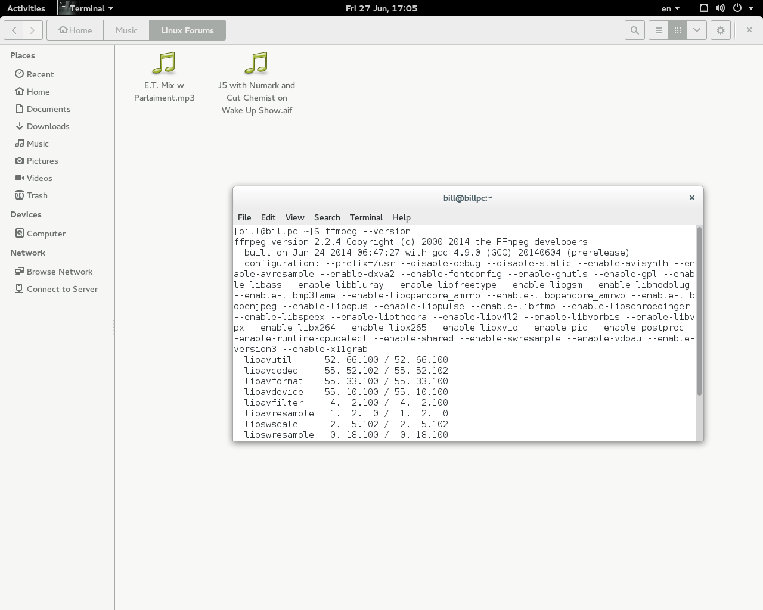This screenshot has height=610, width=763.
Task: Select Connect to Server
Action: [57, 289]
